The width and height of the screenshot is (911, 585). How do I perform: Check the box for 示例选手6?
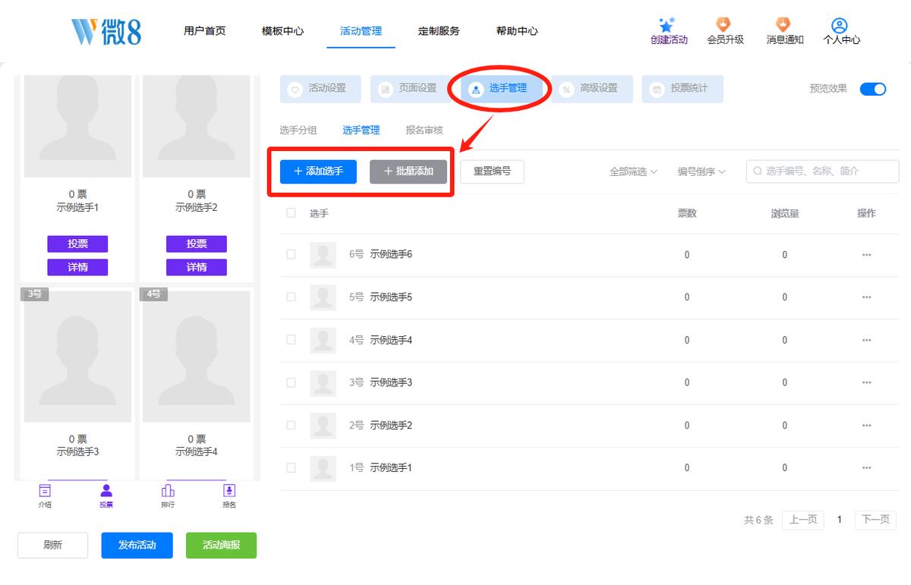click(x=291, y=255)
